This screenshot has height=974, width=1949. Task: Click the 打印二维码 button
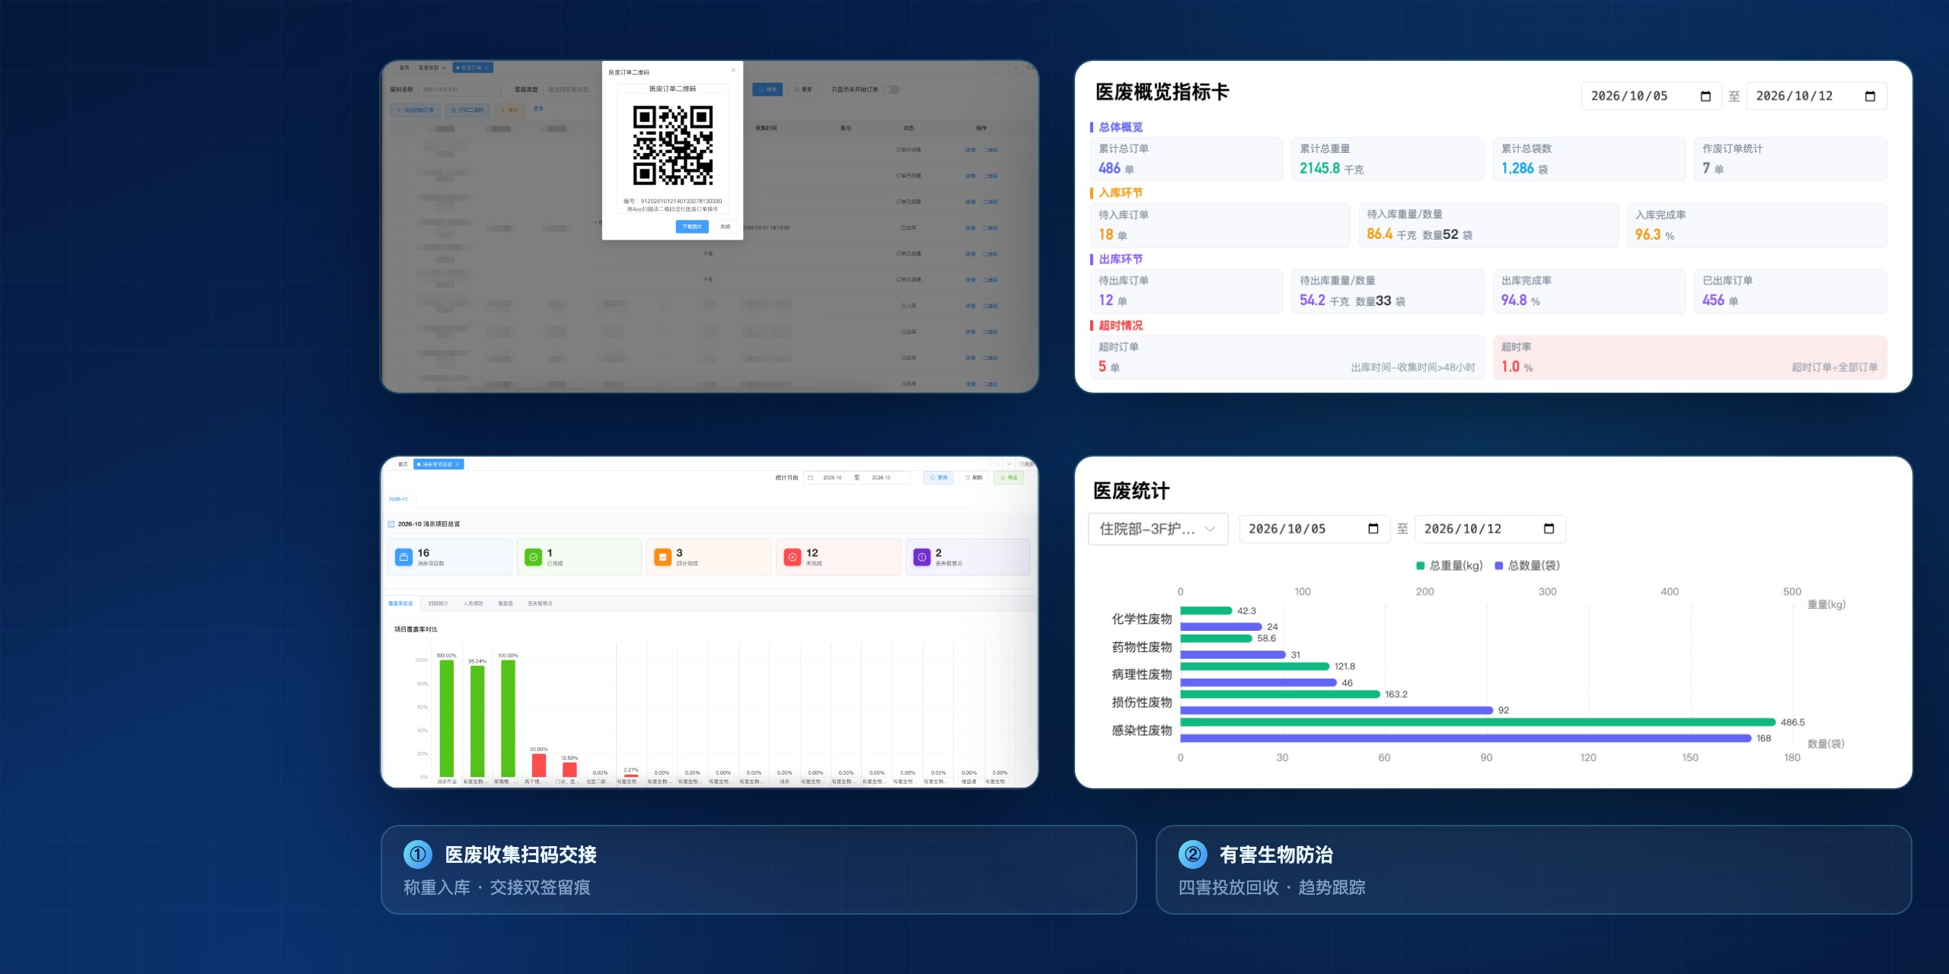(467, 110)
